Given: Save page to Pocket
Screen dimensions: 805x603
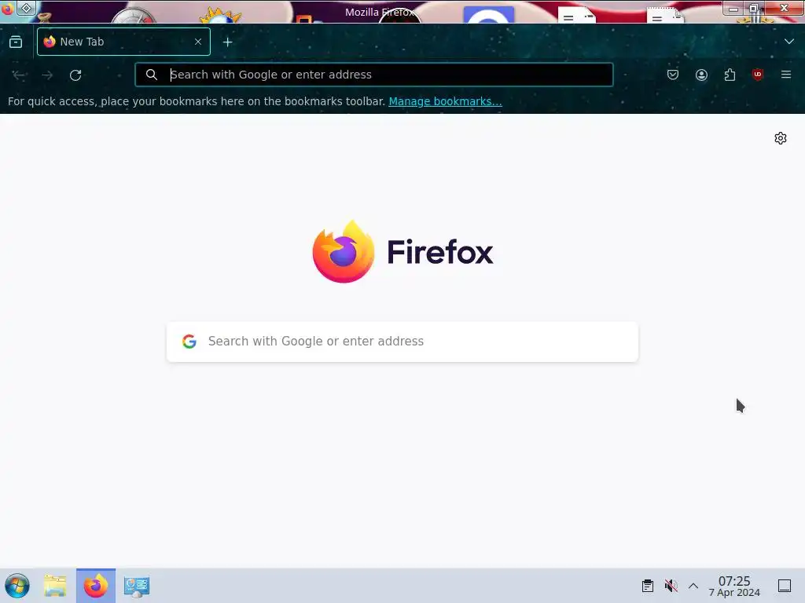Looking at the screenshot, I should [x=673, y=75].
